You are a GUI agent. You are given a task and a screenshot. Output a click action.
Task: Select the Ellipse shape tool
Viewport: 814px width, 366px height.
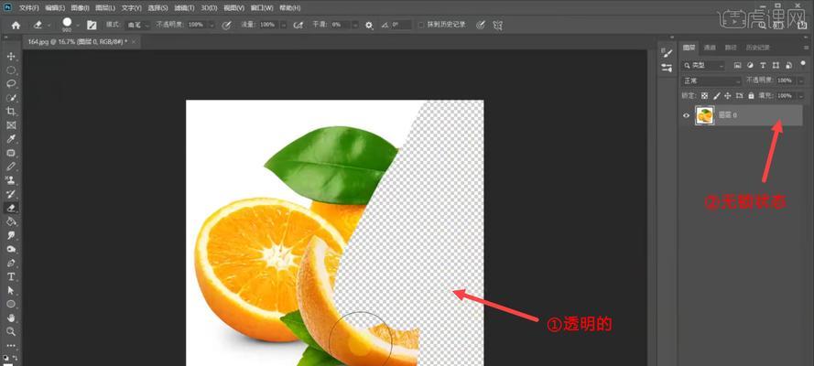pyautogui.click(x=11, y=305)
